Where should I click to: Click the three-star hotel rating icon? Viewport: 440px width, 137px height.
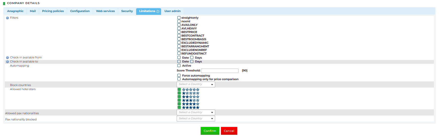[x=191, y=100]
